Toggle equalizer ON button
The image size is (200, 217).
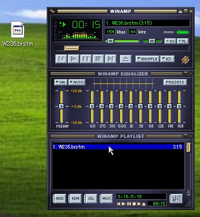(61, 82)
